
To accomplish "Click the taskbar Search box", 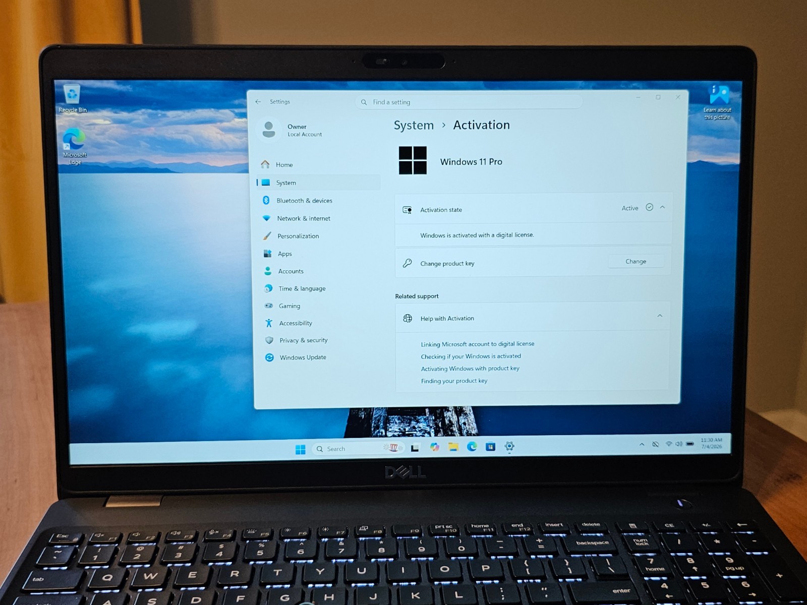I will click(358, 448).
